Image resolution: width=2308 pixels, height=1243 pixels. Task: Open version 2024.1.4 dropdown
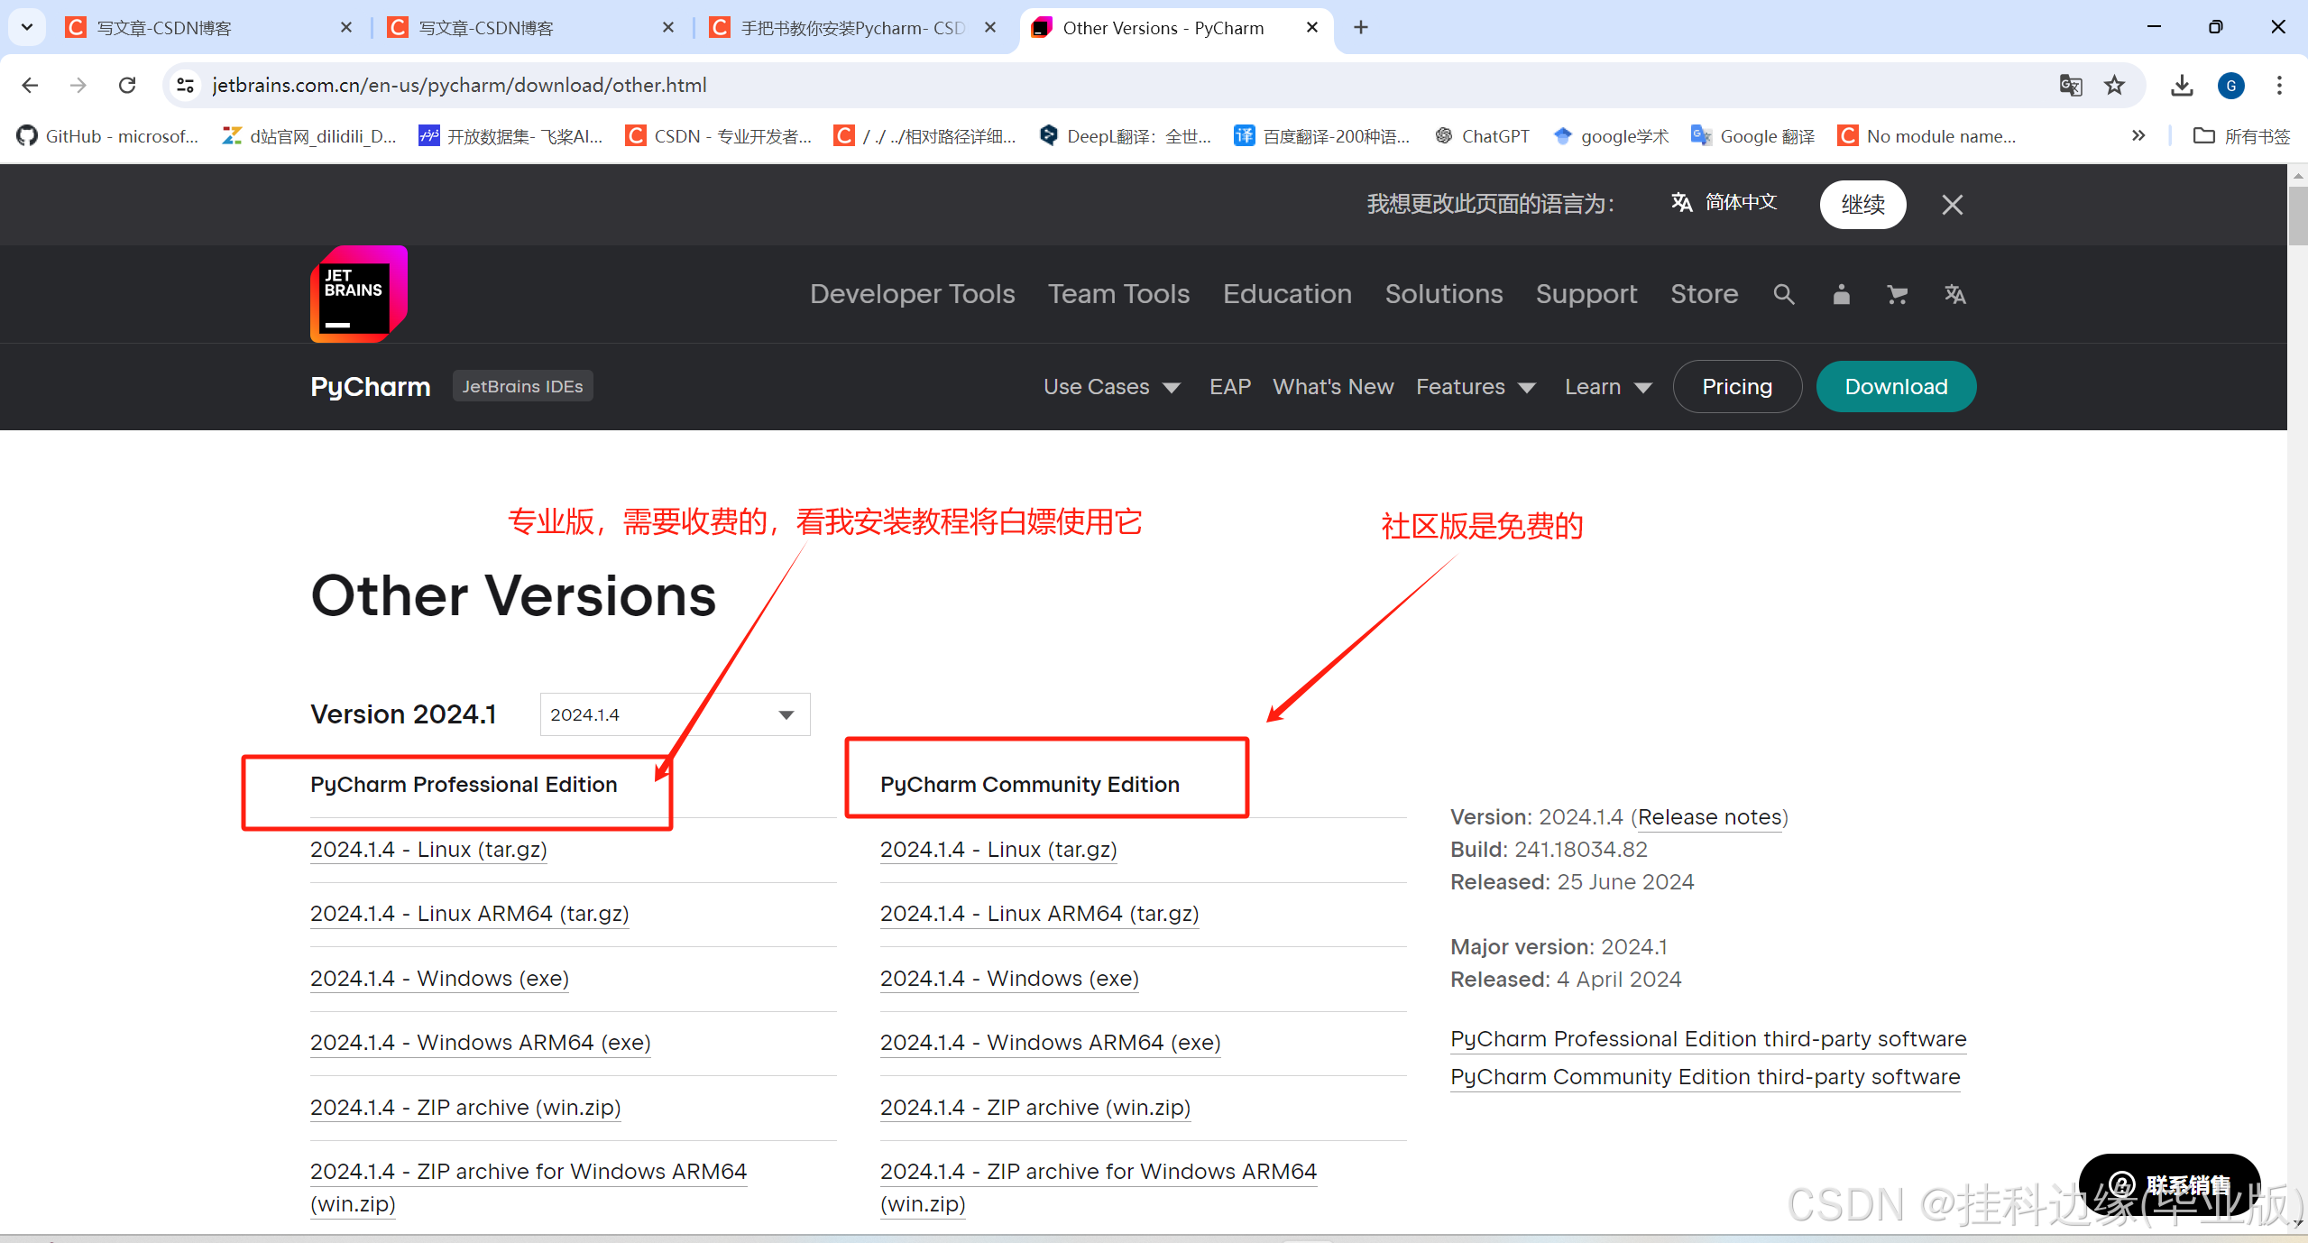click(675, 714)
